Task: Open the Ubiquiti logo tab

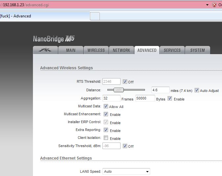Action: 45,50
